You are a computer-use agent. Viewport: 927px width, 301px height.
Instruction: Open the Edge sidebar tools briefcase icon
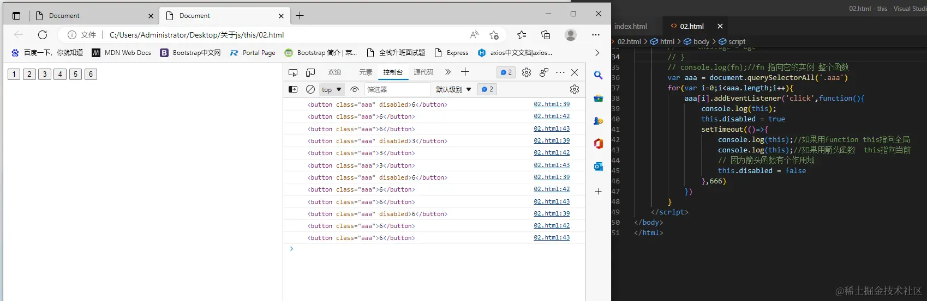599,99
